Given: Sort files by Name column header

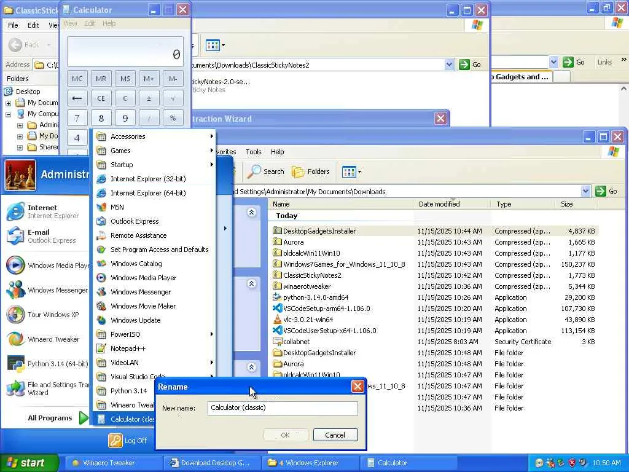Looking at the screenshot, I should 340,204.
